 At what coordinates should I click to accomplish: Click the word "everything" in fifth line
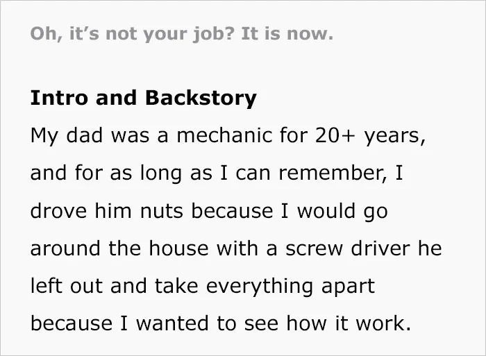pos(259,287)
